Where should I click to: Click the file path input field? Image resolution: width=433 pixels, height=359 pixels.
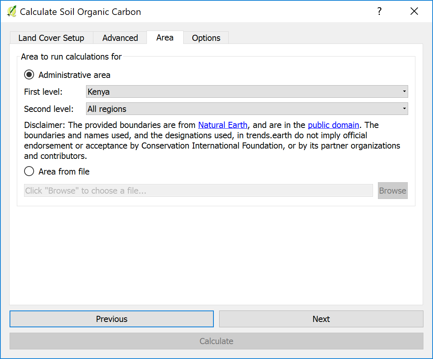[198, 191]
